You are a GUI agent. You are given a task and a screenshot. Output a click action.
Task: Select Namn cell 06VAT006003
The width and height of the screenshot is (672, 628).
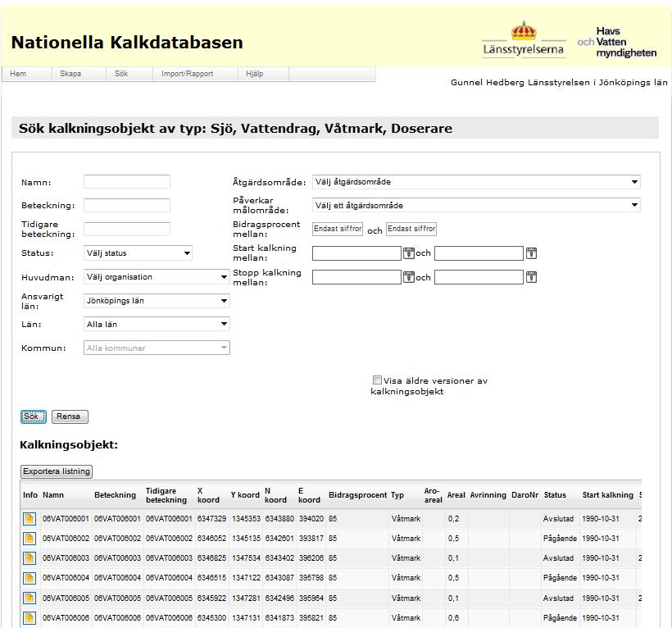(x=66, y=558)
